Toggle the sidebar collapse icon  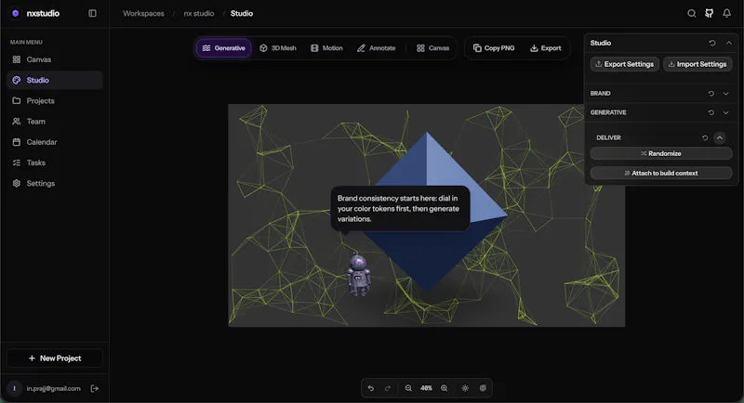92,13
